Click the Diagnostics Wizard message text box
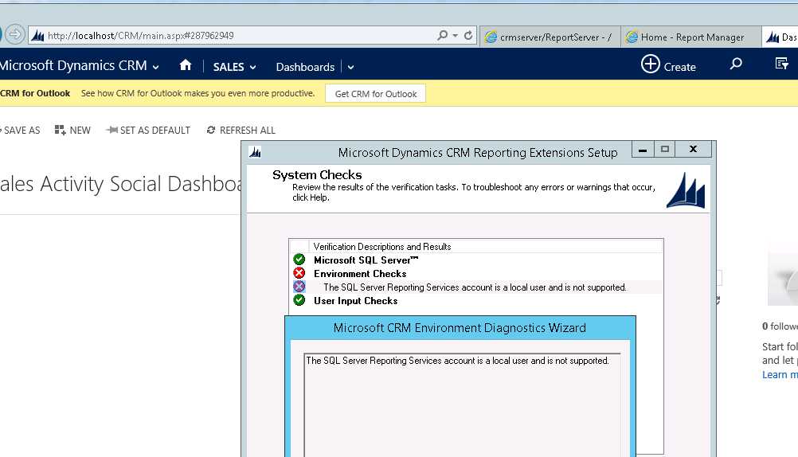The image size is (798, 457). (462, 404)
